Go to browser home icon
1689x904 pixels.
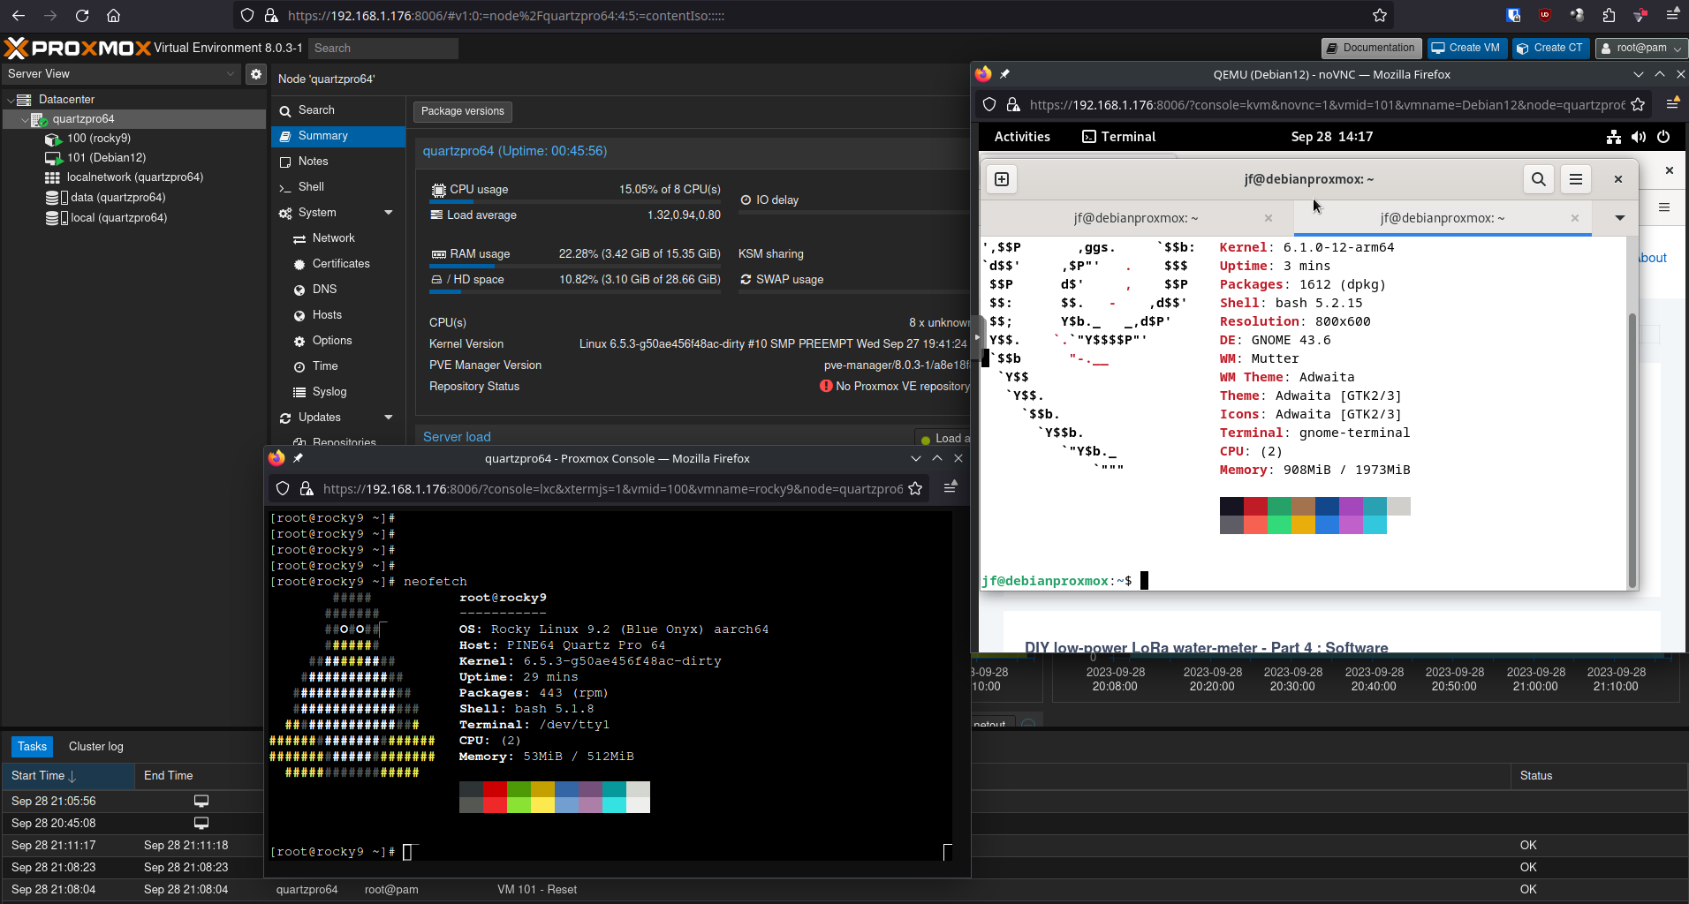(x=113, y=15)
